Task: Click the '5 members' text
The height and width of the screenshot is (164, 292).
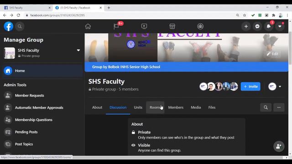Action: [129, 89]
